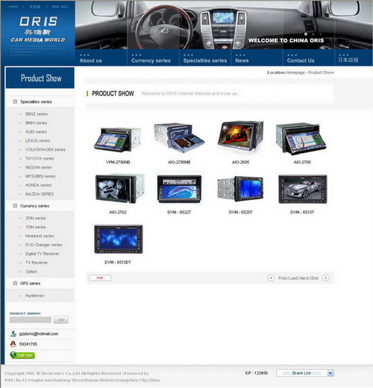Open the DVM-6520T product thumbnail
Image resolution: width=373 pixels, height=388 pixels.
click(240, 189)
